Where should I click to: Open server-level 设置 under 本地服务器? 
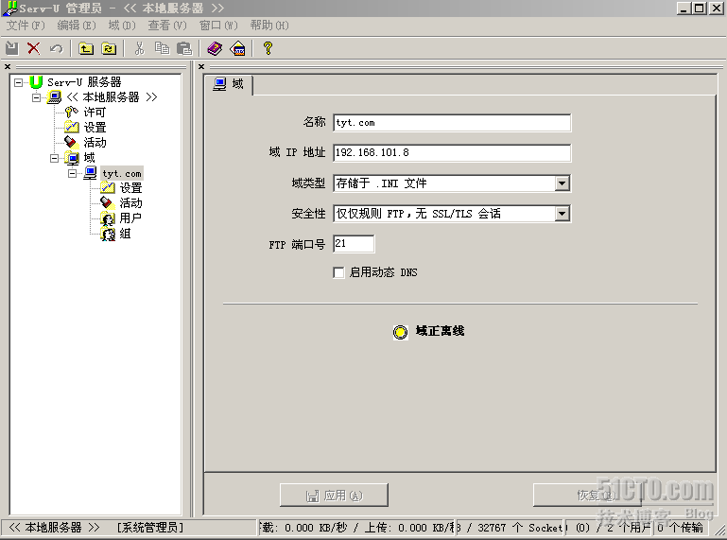[95, 127]
